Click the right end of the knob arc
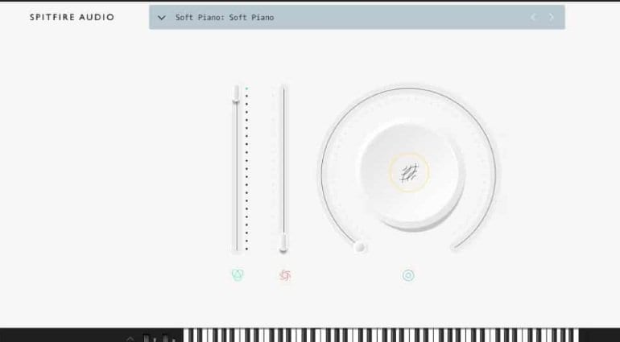Image resolution: width=620 pixels, height=342 pixels. [455, 248]
